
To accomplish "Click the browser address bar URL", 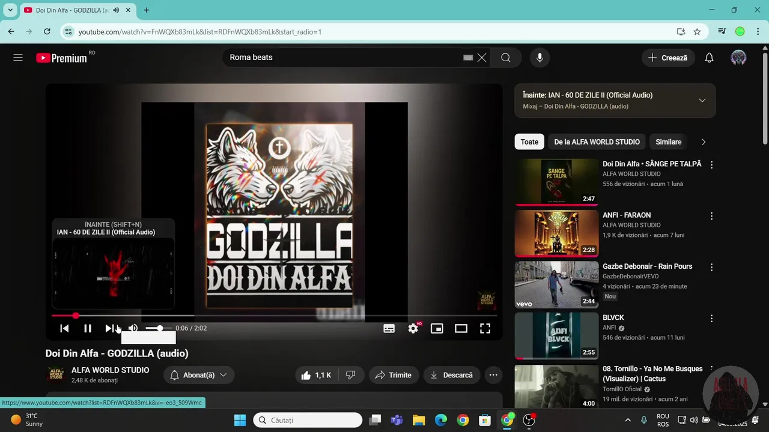I will [200, 32].
